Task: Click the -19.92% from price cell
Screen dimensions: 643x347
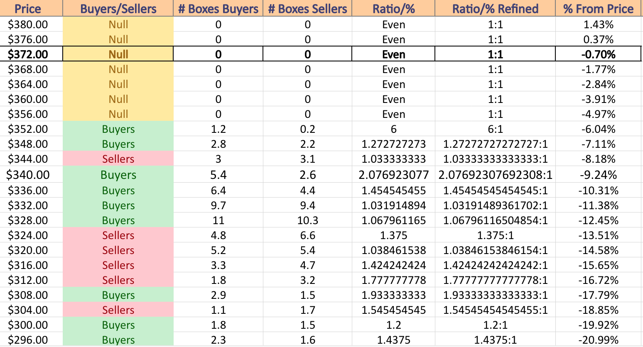Action: pyautogui.click(x=599, y=325)
